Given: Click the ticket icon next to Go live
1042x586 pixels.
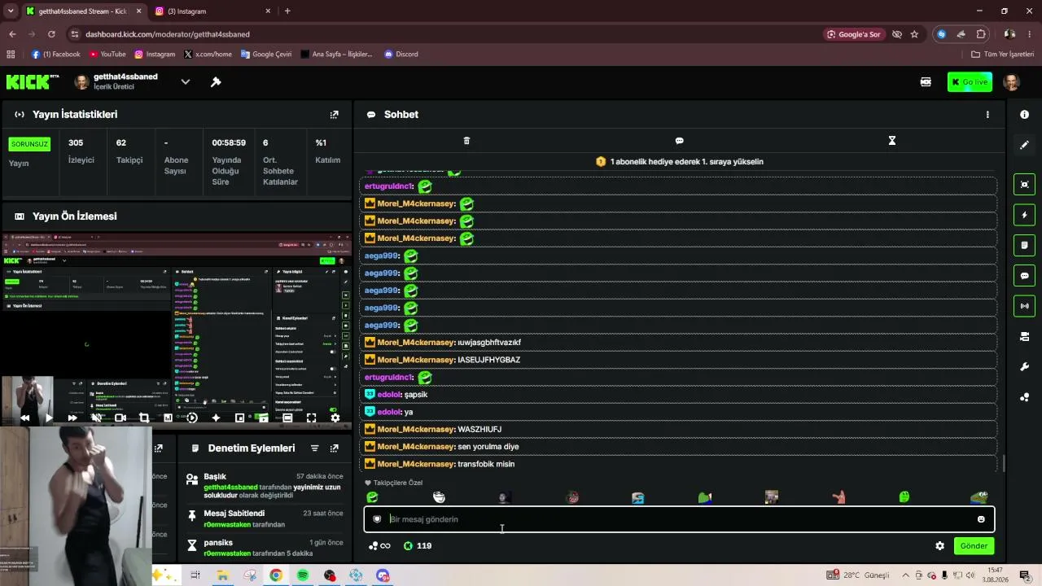Looking at the screenshot, I should coord(926,82).
